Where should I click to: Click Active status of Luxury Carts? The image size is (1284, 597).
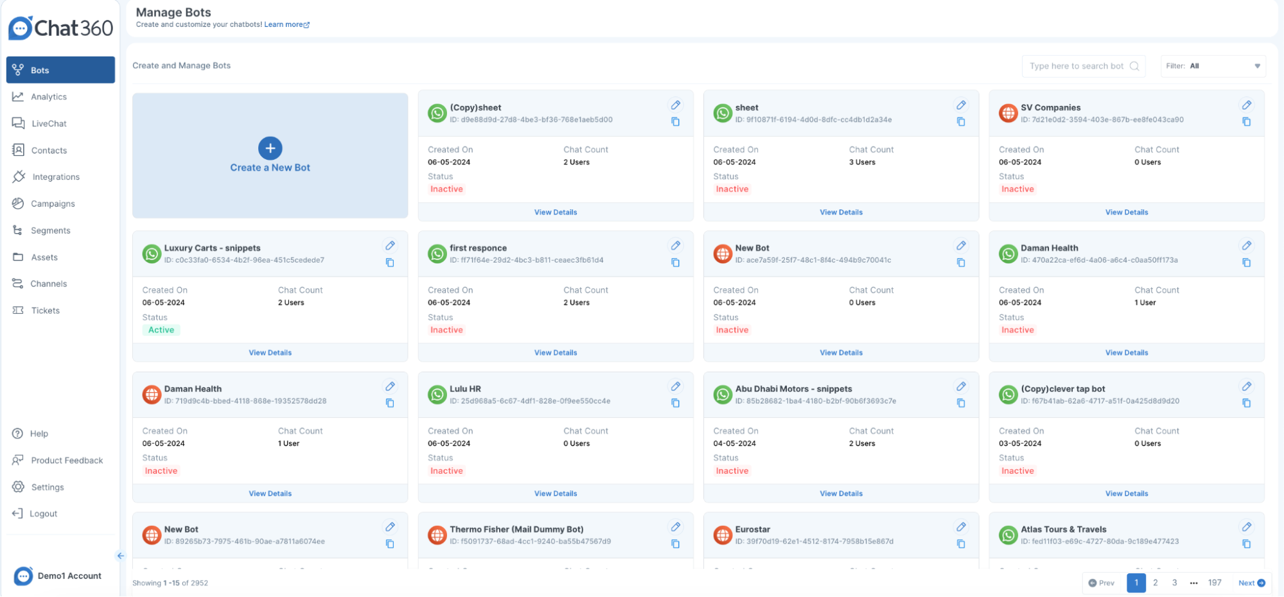point(161,330)
